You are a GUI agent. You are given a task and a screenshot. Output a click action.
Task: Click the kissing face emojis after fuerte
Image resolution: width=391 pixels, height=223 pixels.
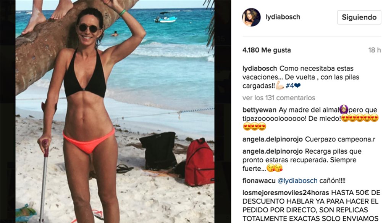pyautogui.click(x=275, y=168)
